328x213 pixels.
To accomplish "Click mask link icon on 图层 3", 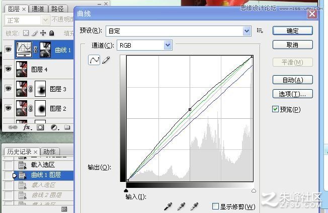I will 31,89.
